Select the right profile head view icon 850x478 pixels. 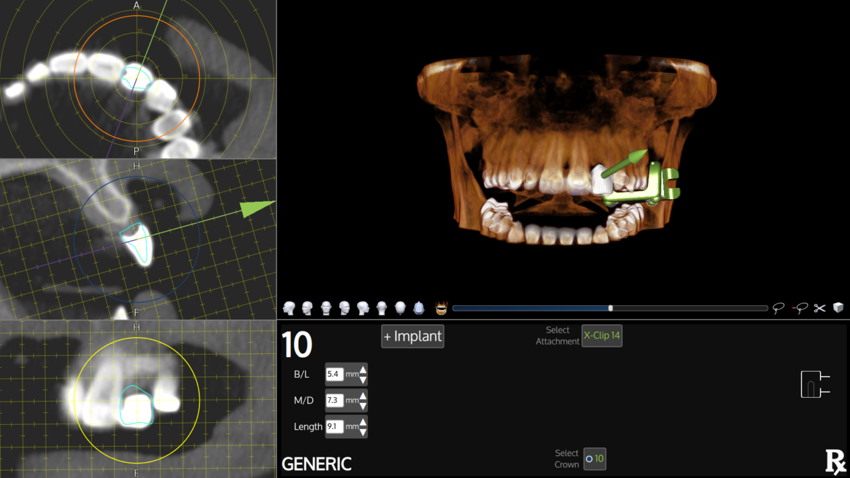(363, 307)
